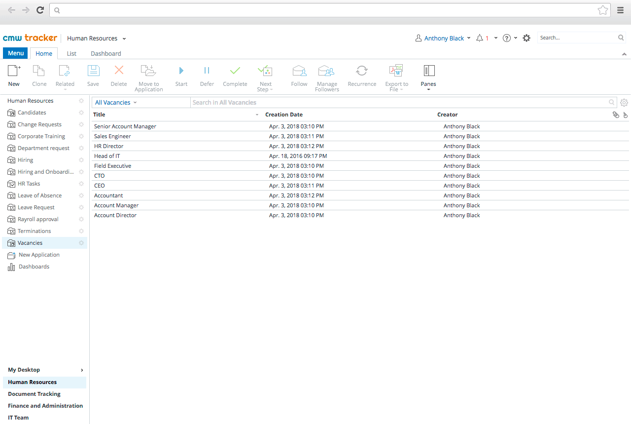The height and width of the screenshot is (424, 631).
Task: Select the Senior Account Manager row
Action: [x=360, y=126]
